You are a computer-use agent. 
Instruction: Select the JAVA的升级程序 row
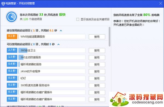[52, 71]
